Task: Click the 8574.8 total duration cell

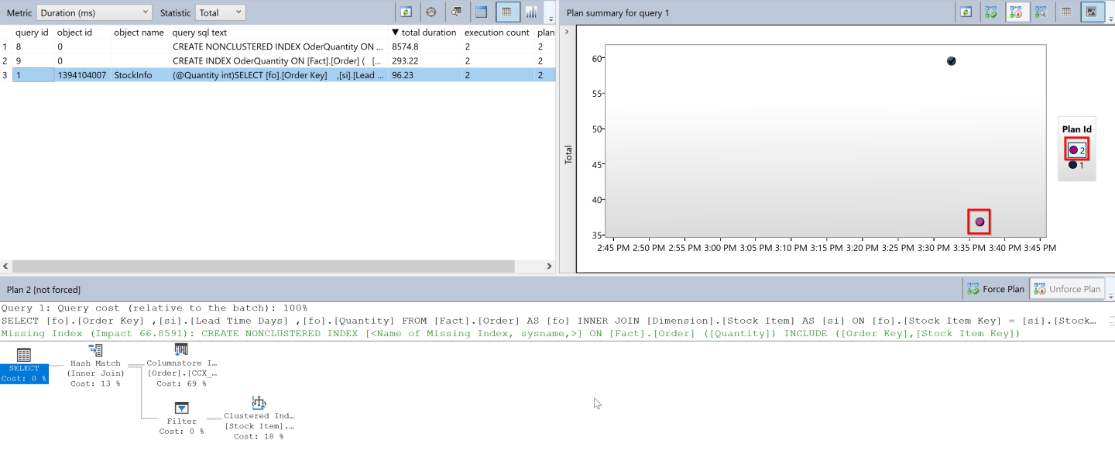Action: [x=425, y=46]
